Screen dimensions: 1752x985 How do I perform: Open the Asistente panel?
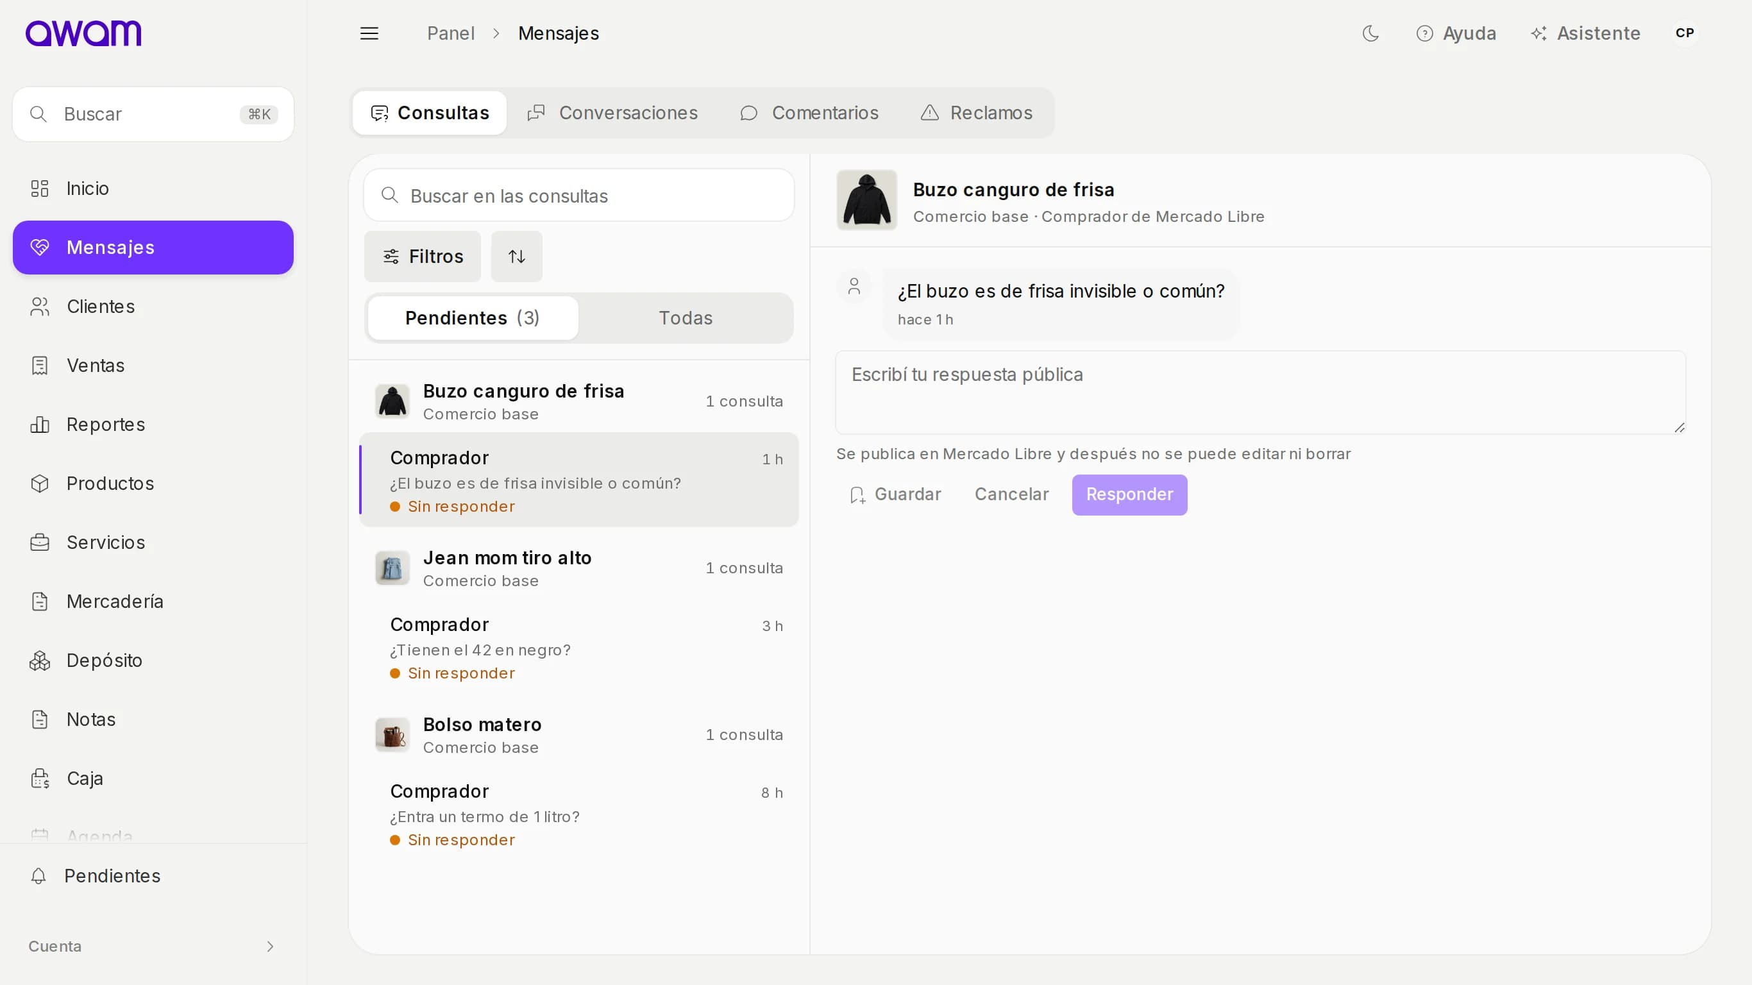(1585, 33)
